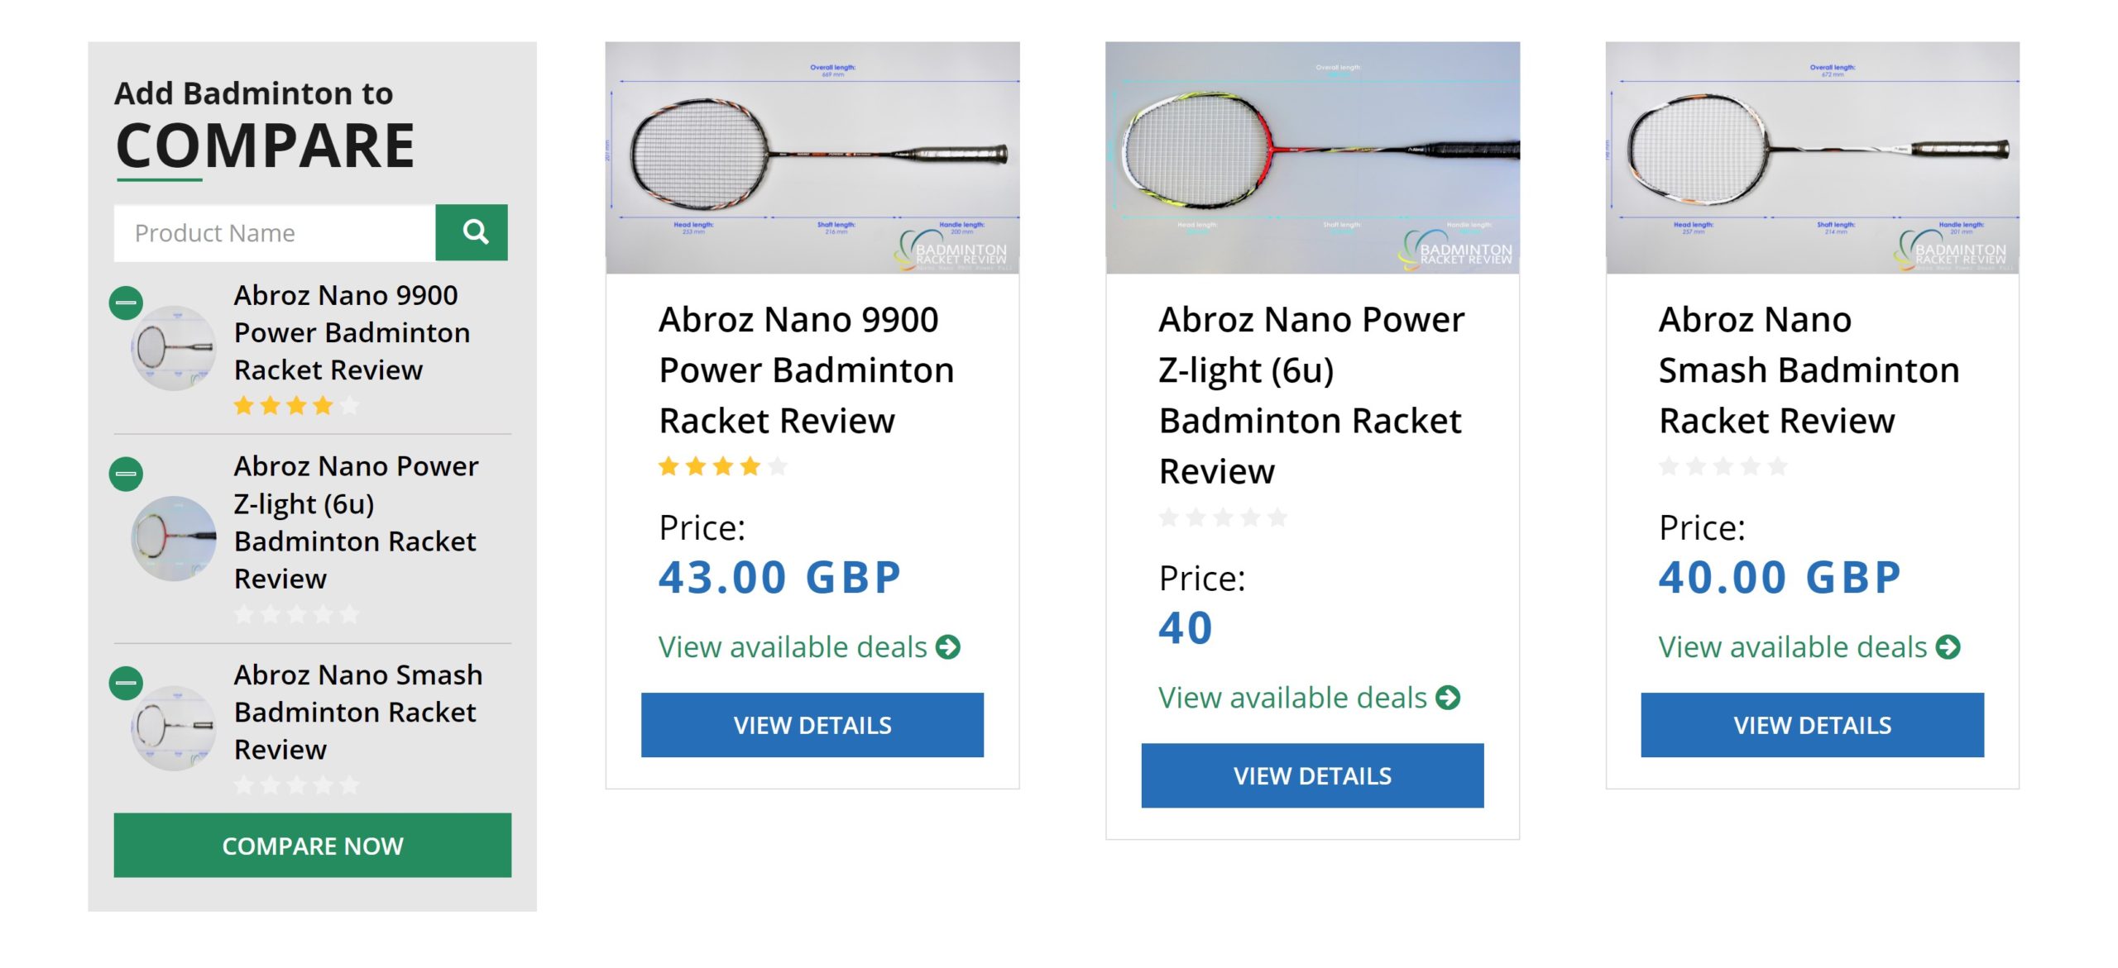The image size is (2118, 968).
Task: Open the Abroz Nano 9900 Power review title
Action: tap(805, 369)
